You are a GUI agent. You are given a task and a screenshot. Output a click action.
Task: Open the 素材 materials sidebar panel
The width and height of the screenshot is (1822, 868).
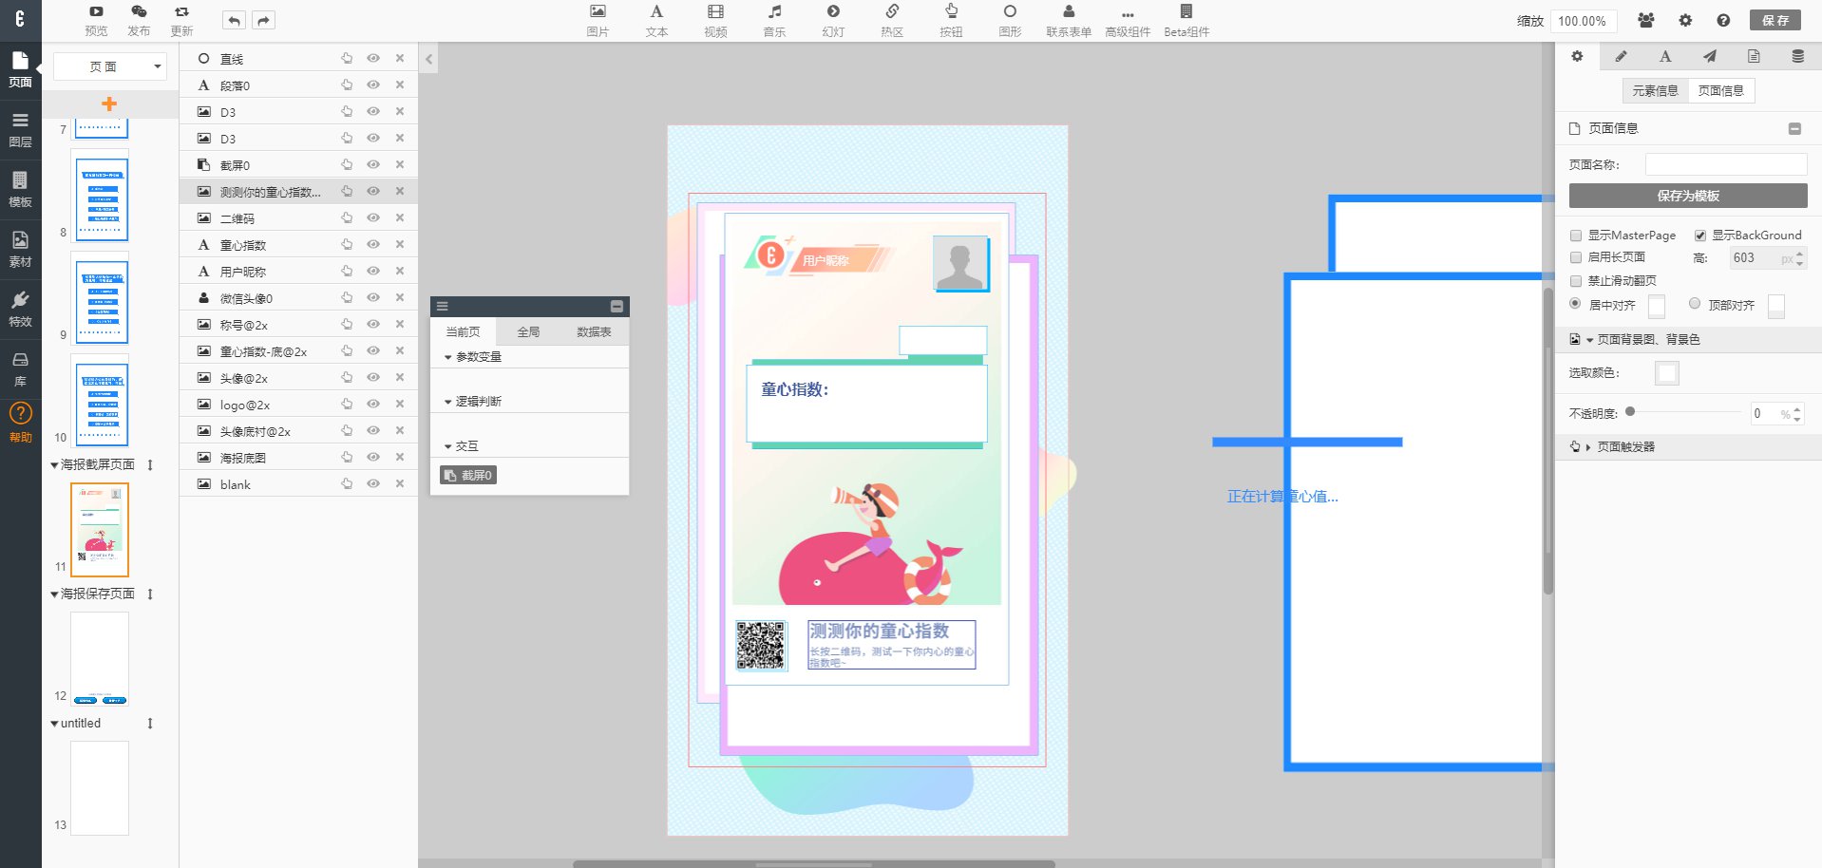pyautogui.click(x=20, y=250)
